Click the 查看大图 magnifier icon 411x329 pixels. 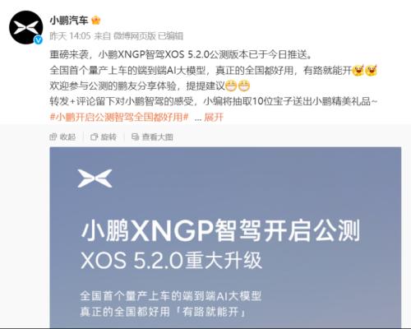135,137
